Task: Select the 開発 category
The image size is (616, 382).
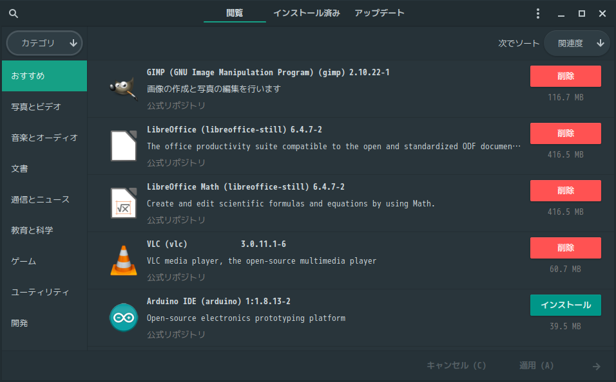Action: [x=44, y=323]
